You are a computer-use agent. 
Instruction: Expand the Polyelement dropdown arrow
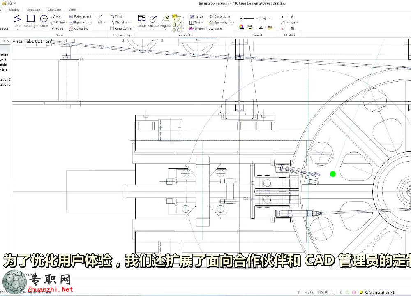click(93, 16)
